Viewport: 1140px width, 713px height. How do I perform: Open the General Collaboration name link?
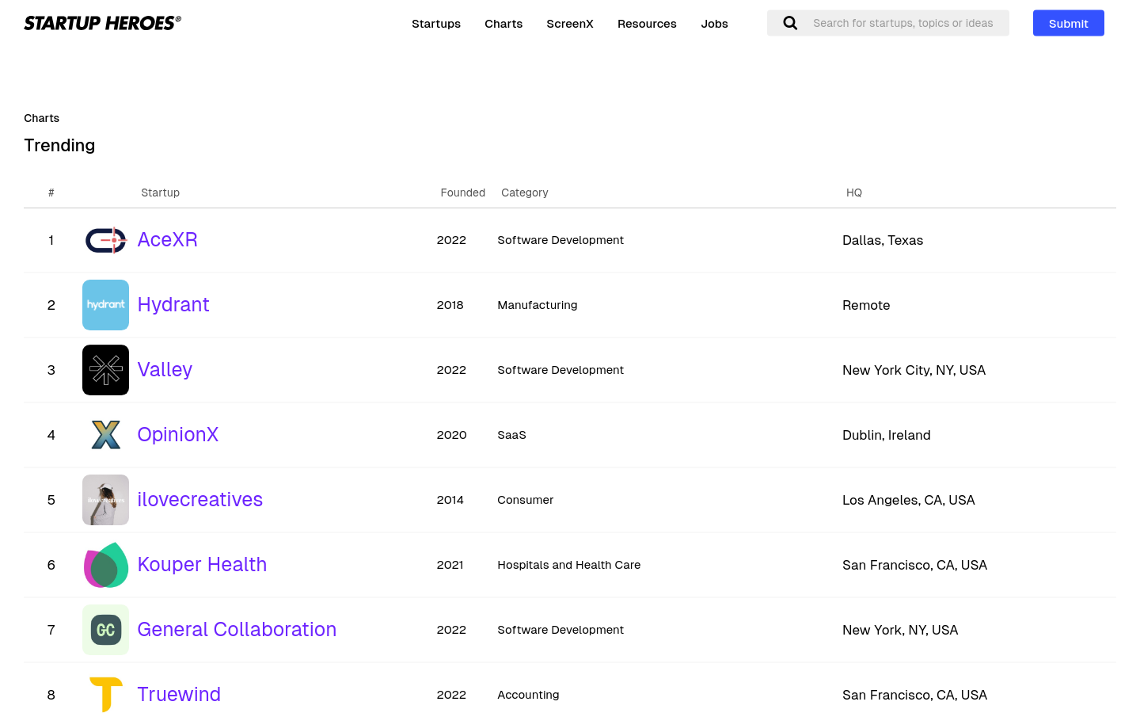coord(237,630)
